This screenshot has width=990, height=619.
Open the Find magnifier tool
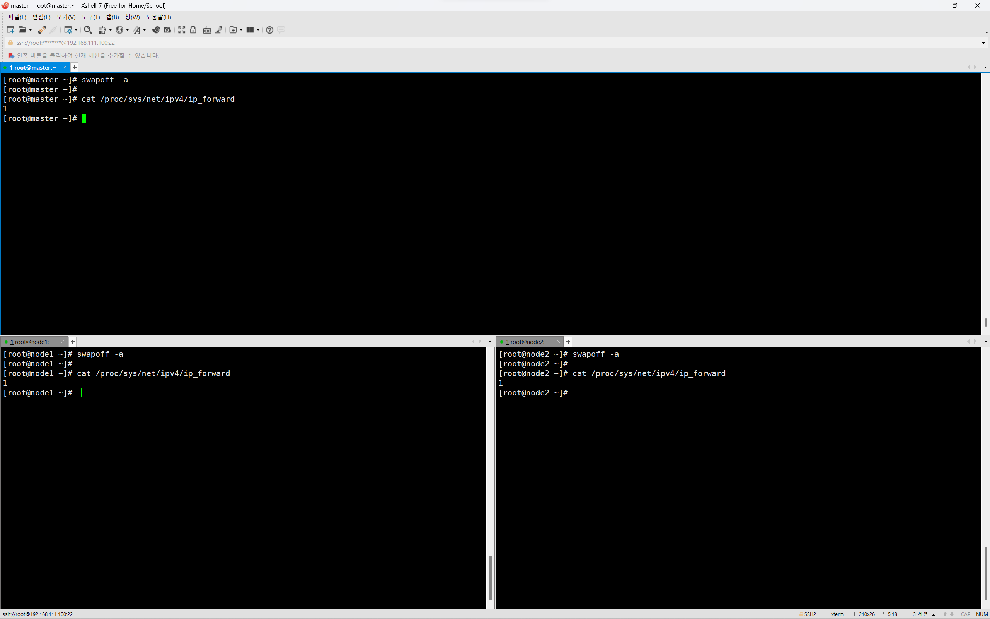(x=87, y=30)
